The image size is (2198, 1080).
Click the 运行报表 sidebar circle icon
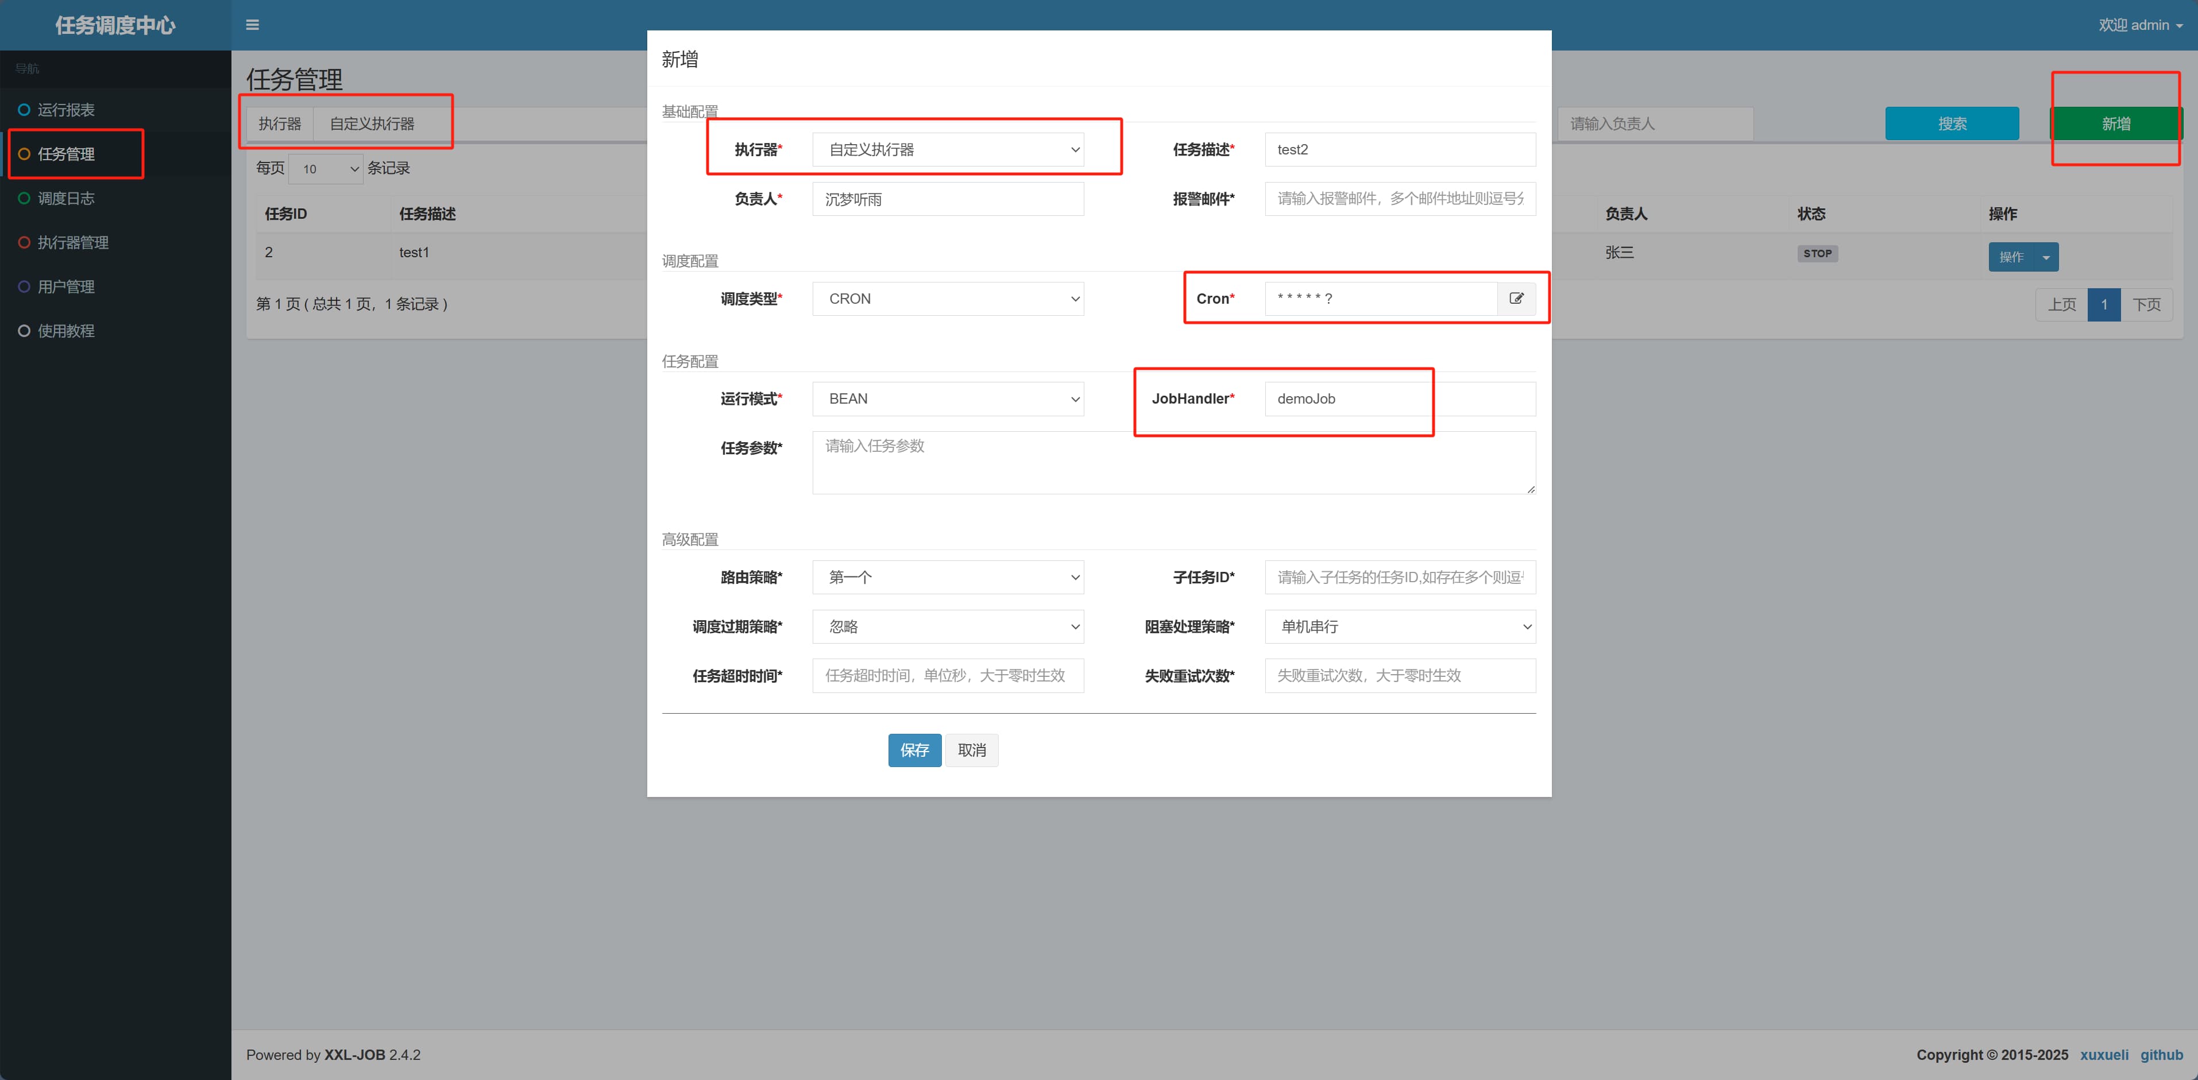(x=24, y=110)
